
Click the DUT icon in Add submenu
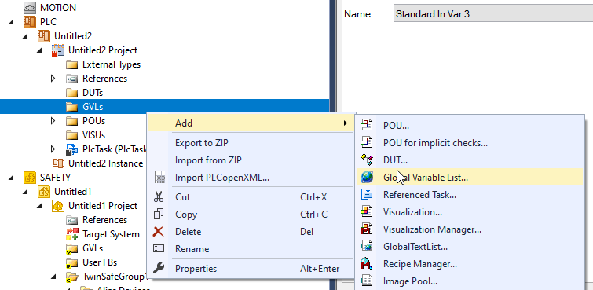tap(367, 160)
